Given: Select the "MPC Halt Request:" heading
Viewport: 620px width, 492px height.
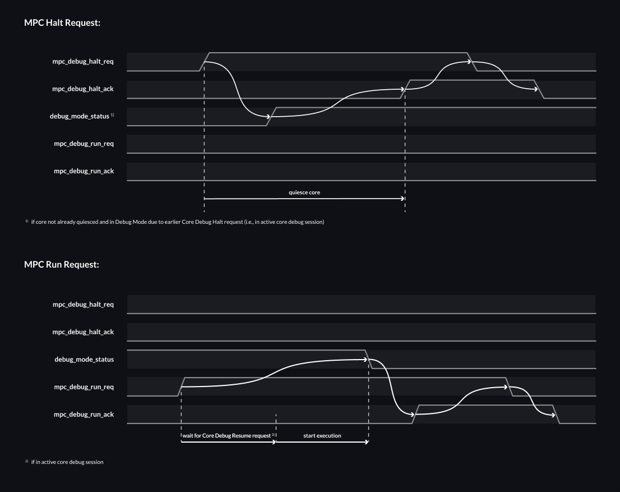Looking at the screenshot, I should [x=62, y=23].
